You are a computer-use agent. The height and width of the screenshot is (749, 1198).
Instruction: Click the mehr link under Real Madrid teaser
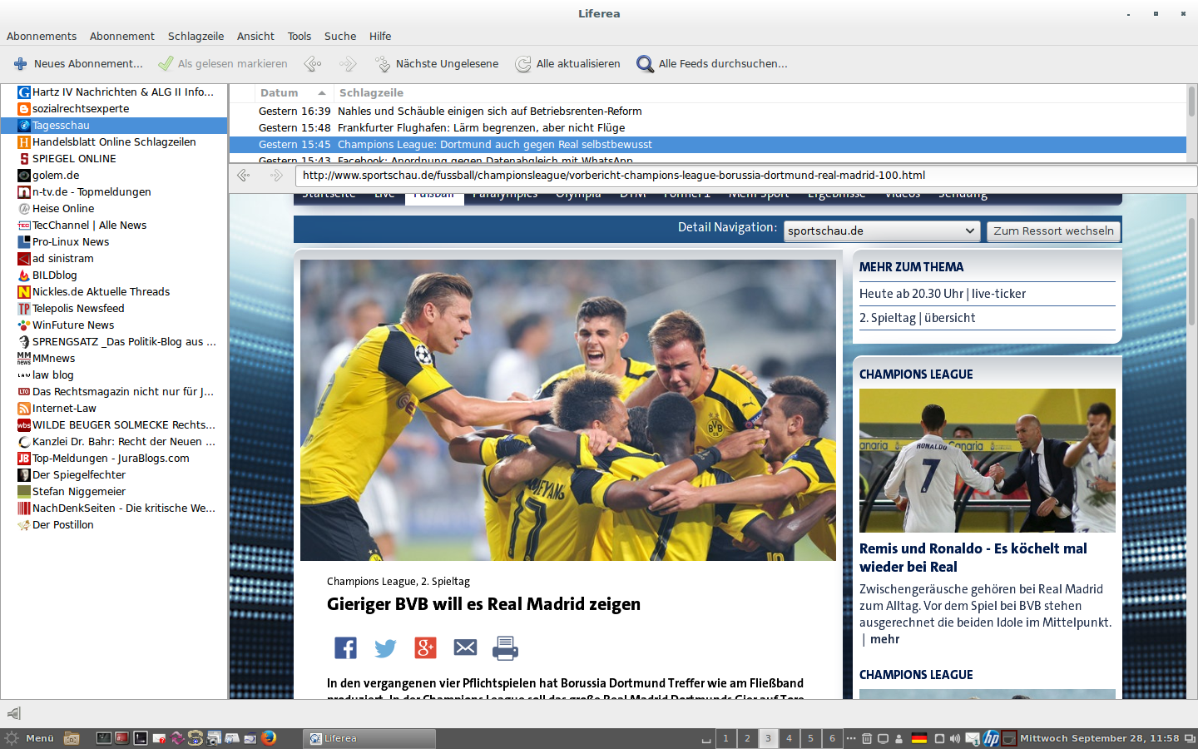coord(885,639)
